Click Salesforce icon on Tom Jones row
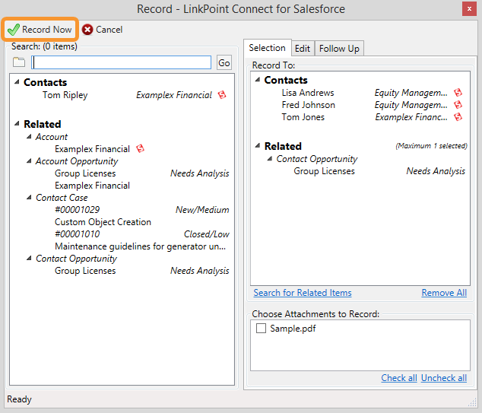The image size is (482, 413). coord(458,117)
